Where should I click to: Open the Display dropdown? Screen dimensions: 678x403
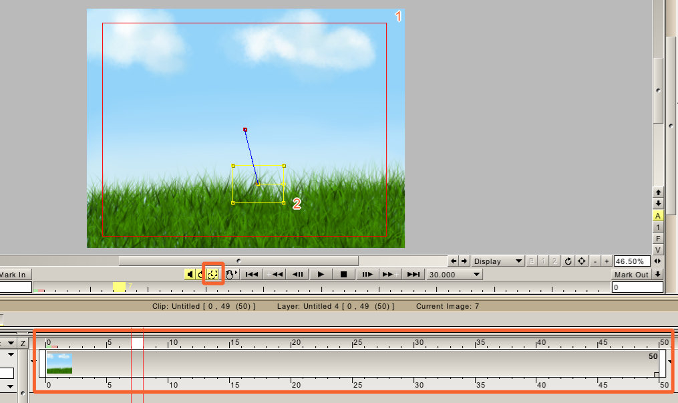(497, 261)
